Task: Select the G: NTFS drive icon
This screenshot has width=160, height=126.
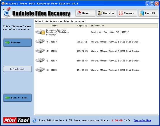Action: click(40, 70)
